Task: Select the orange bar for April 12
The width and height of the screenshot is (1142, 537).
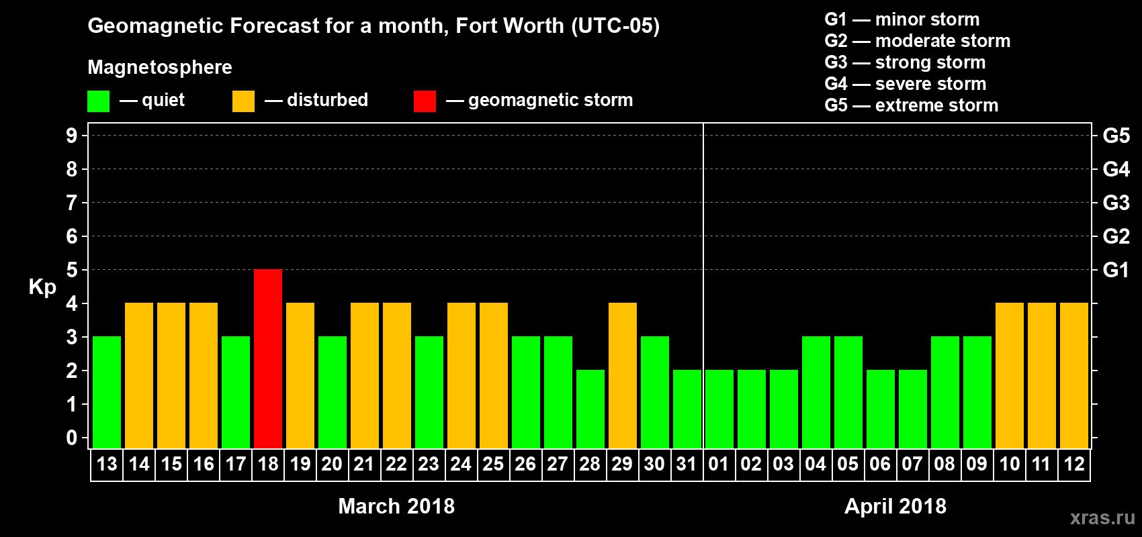Action: (1074, 376)
